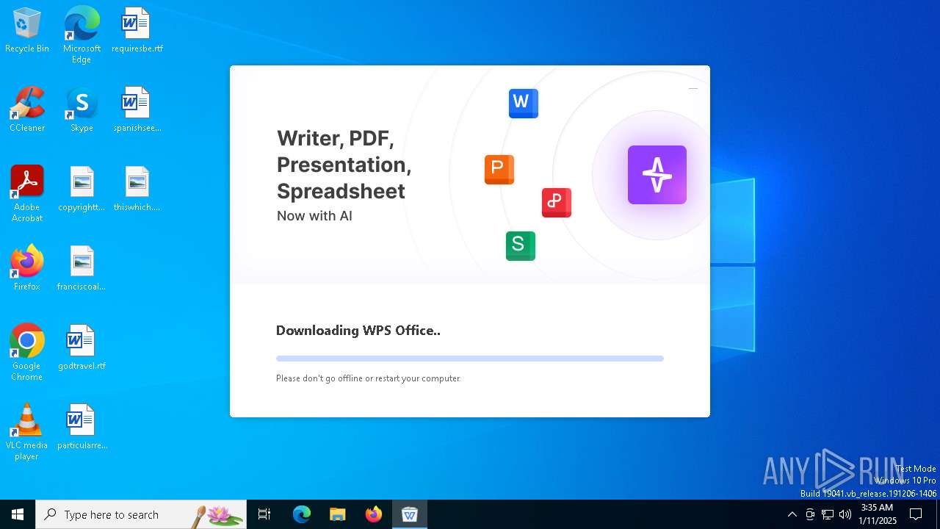Open the Recycle Bin desktop icon
The height and width of the screenshot is (529, 940).
tap(27, 30)
